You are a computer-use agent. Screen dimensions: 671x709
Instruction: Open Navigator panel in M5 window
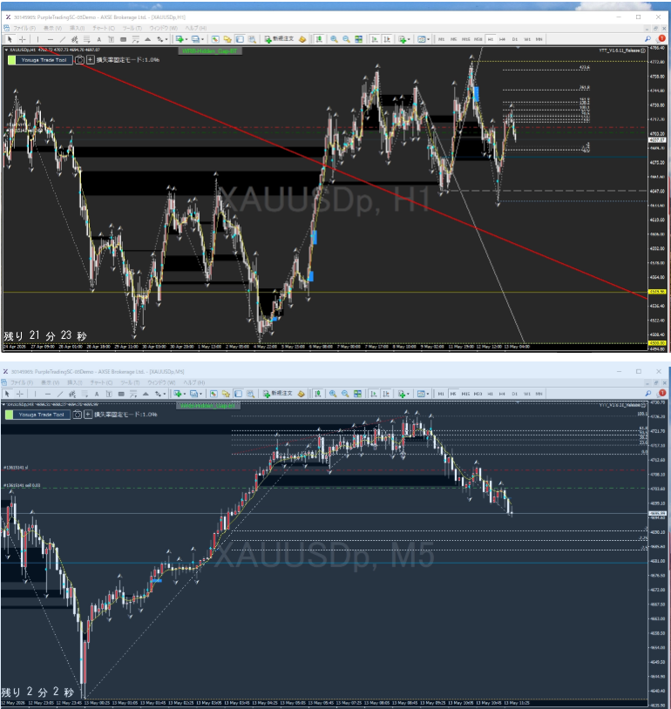(226, 394)
